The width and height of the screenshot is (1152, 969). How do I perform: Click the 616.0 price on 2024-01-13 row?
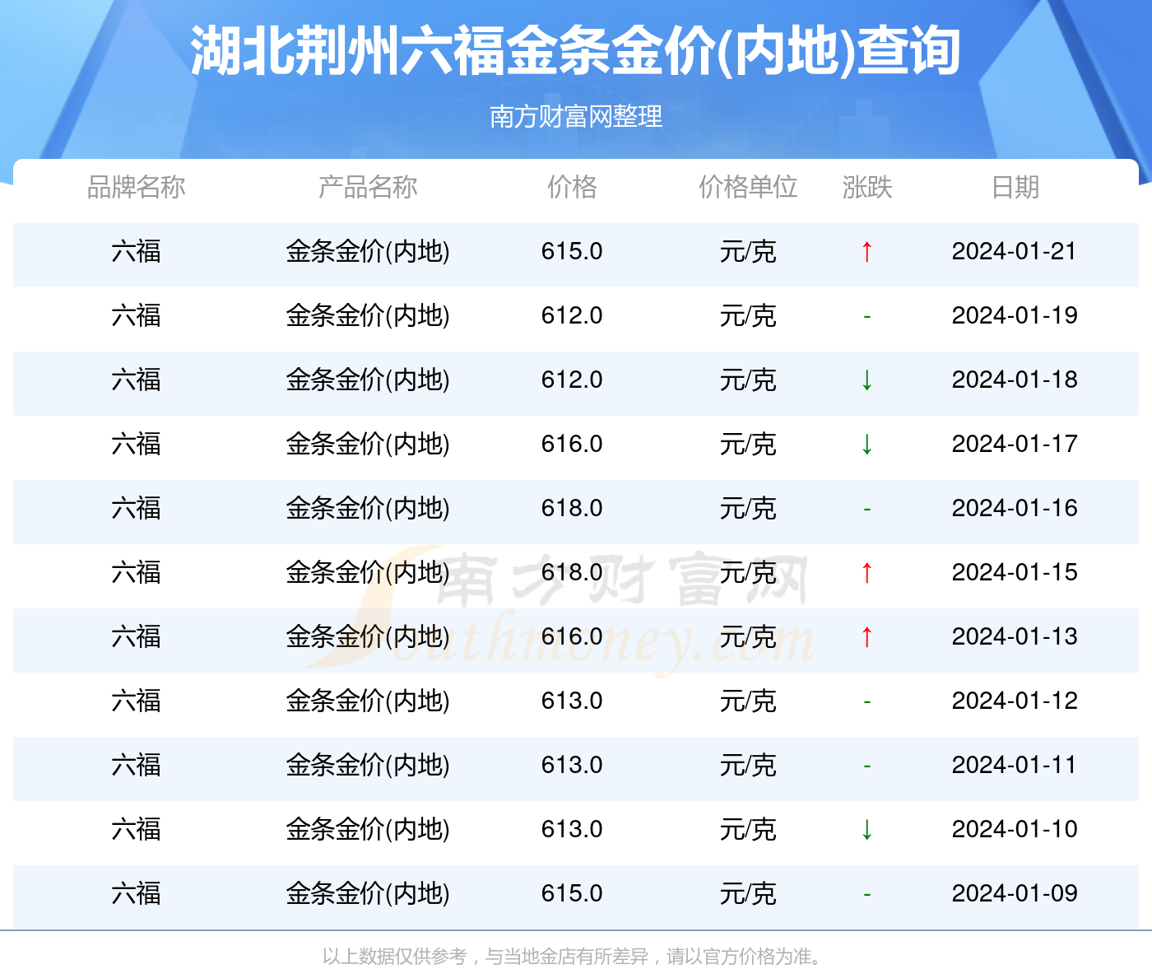pyautogui.click(x=572, y=636)
